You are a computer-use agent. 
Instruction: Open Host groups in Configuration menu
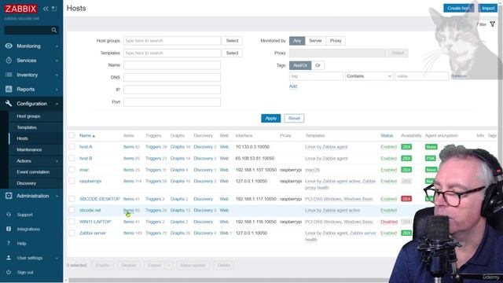(28, 116)
